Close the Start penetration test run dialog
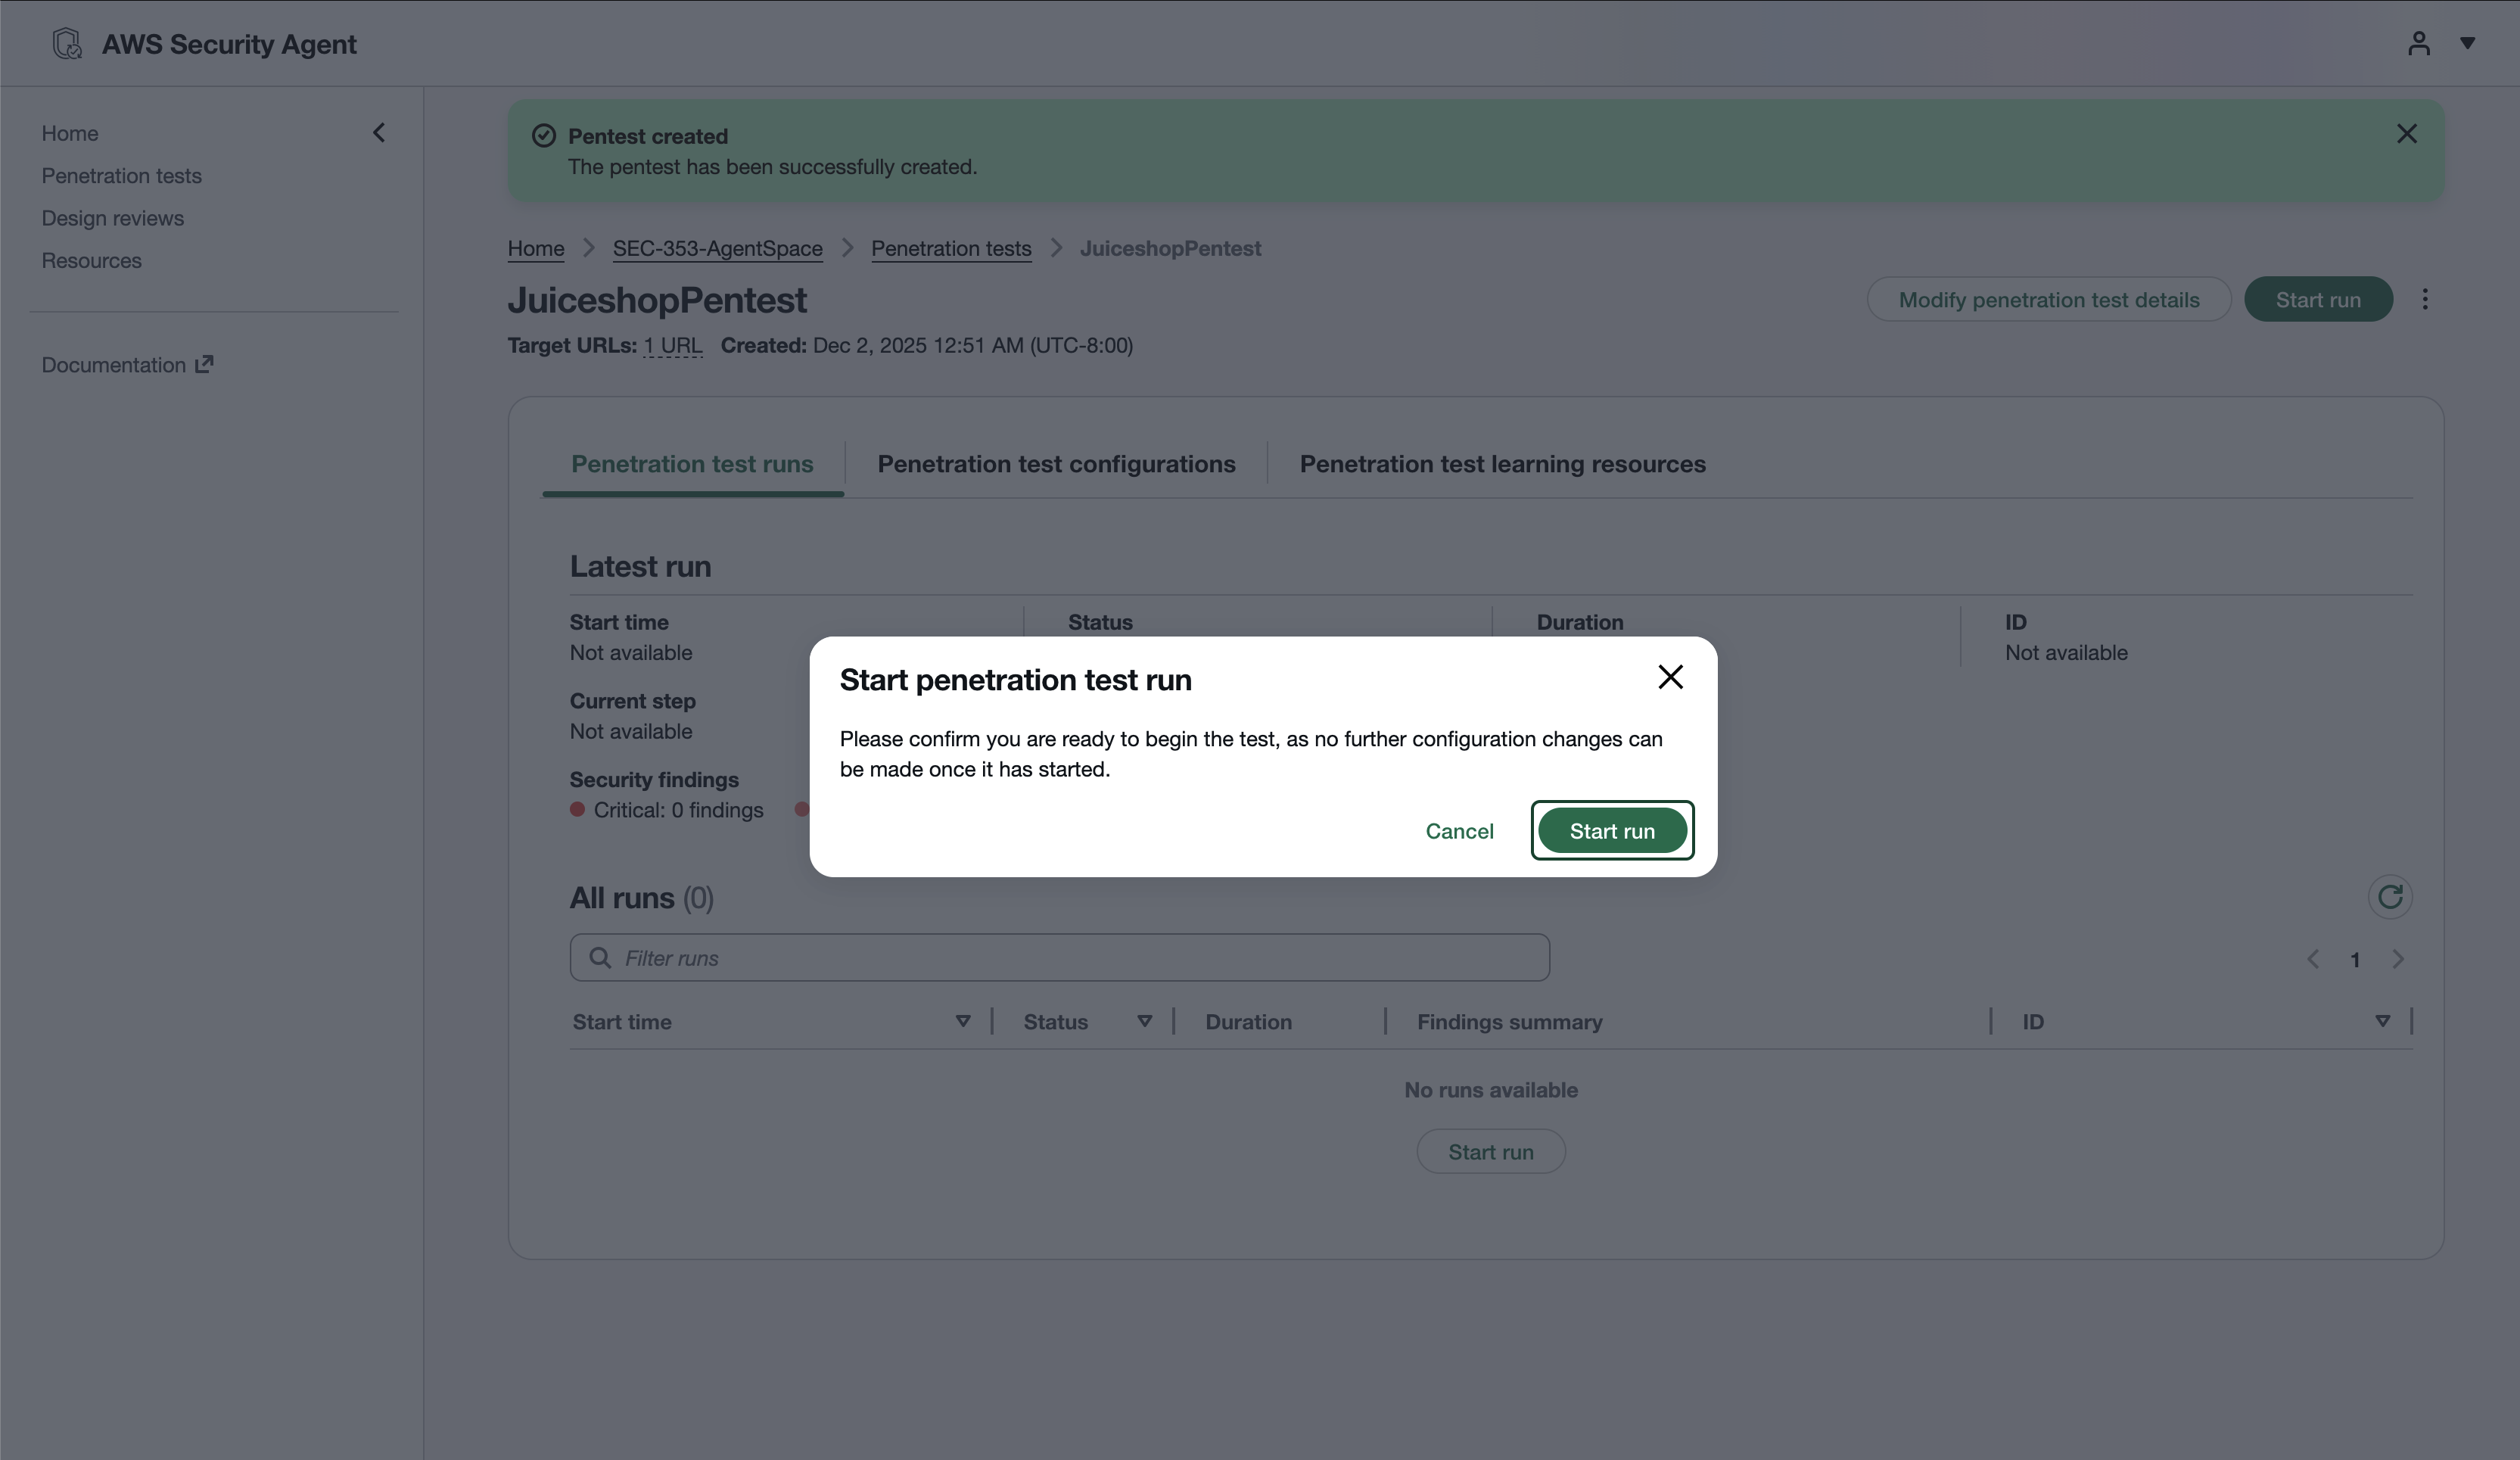 click(x=1670, y=677)
